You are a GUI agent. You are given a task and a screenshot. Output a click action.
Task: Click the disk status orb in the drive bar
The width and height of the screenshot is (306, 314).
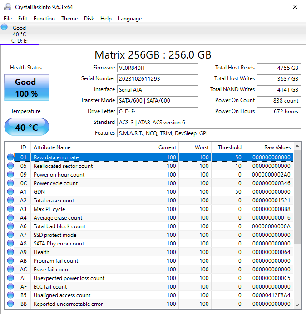pos(5,27)
